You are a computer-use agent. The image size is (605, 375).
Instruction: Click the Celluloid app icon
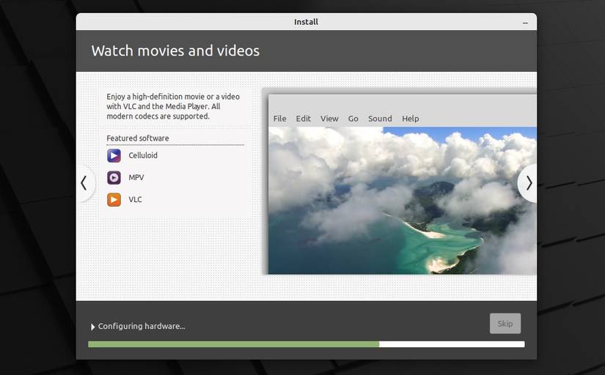[x=114, y=156]
